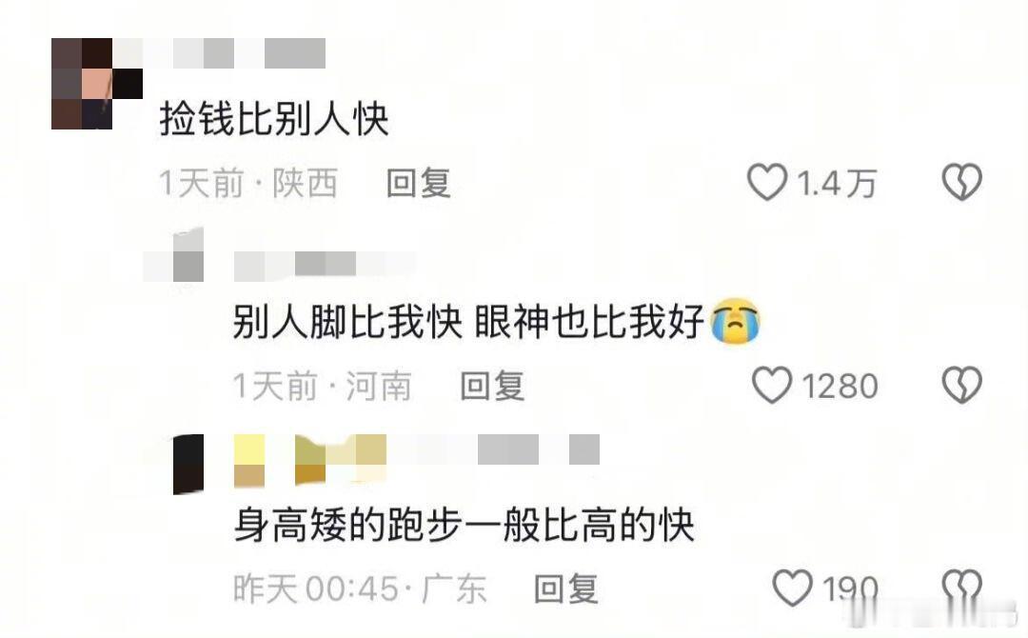
Task: Like the comment with 190 likes
Action: click(793, 588)
